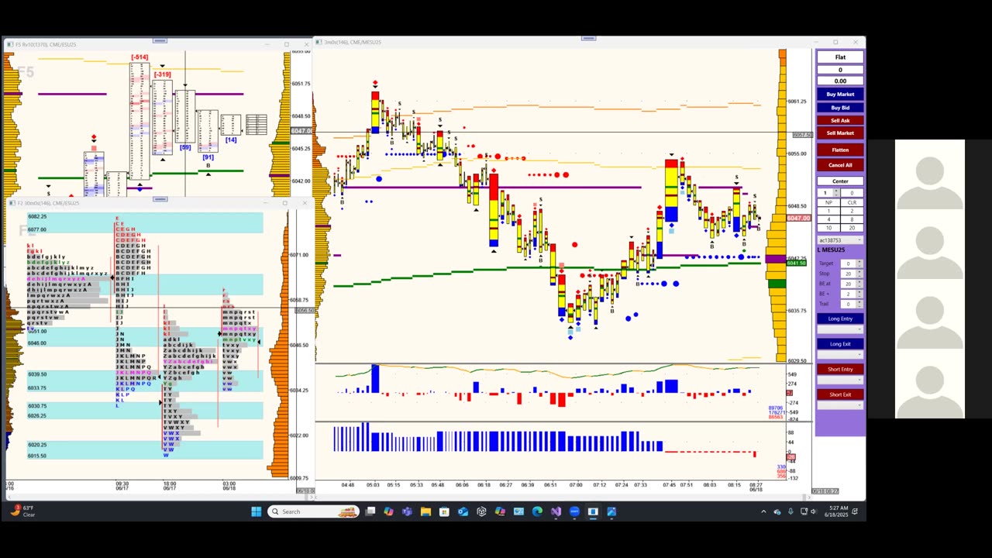Open Task View on the taskbar
This screenshot has height=558, width=992.
(x=370, y=511)
